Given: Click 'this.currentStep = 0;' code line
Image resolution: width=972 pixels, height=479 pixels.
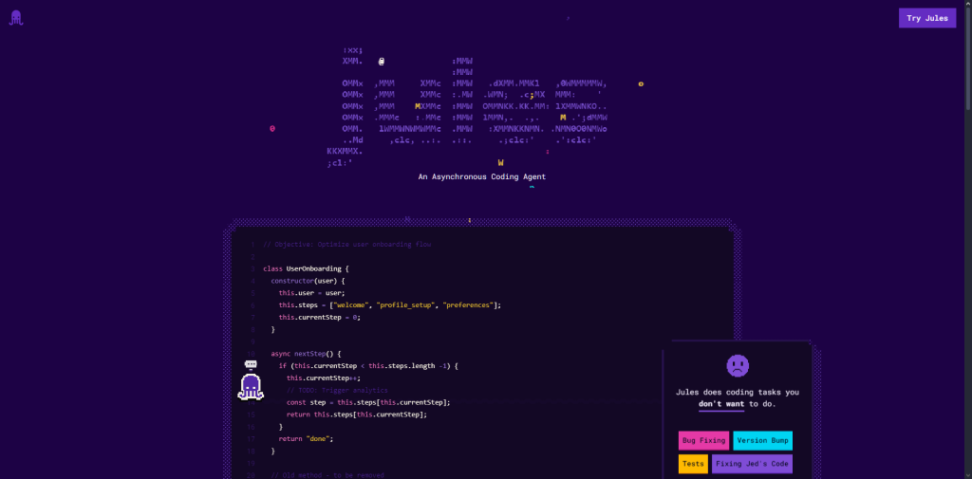Looking at the screenshot, I should [319, 317].
